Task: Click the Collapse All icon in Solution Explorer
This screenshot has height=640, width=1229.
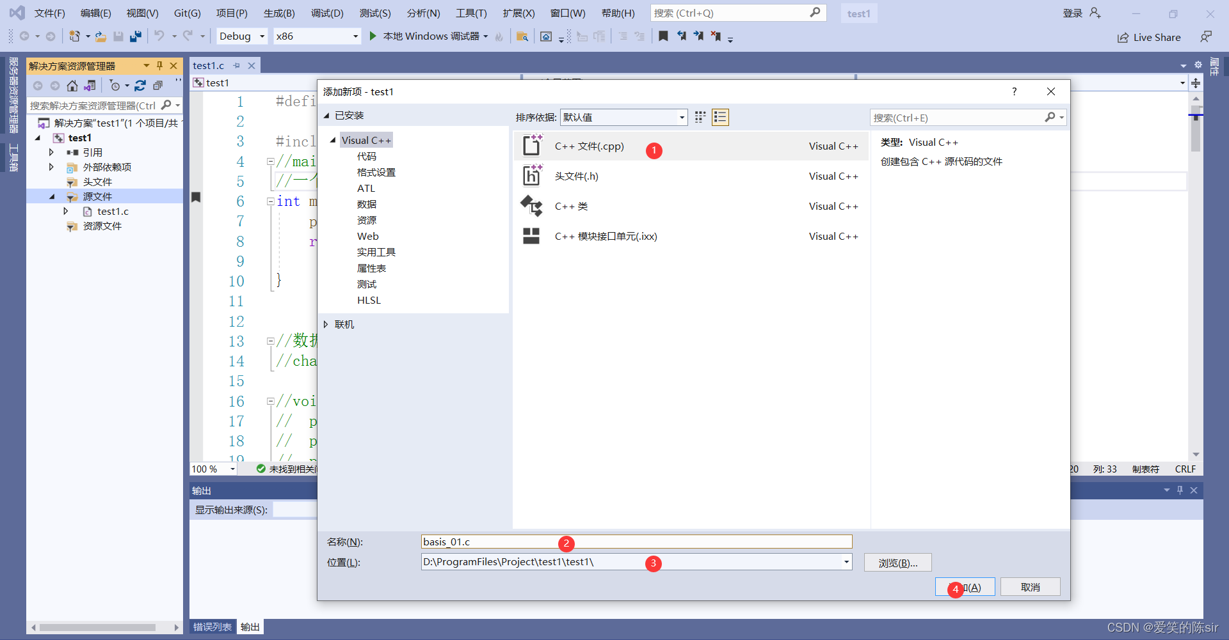Action: pyautogui.click(x=157, y=86)
